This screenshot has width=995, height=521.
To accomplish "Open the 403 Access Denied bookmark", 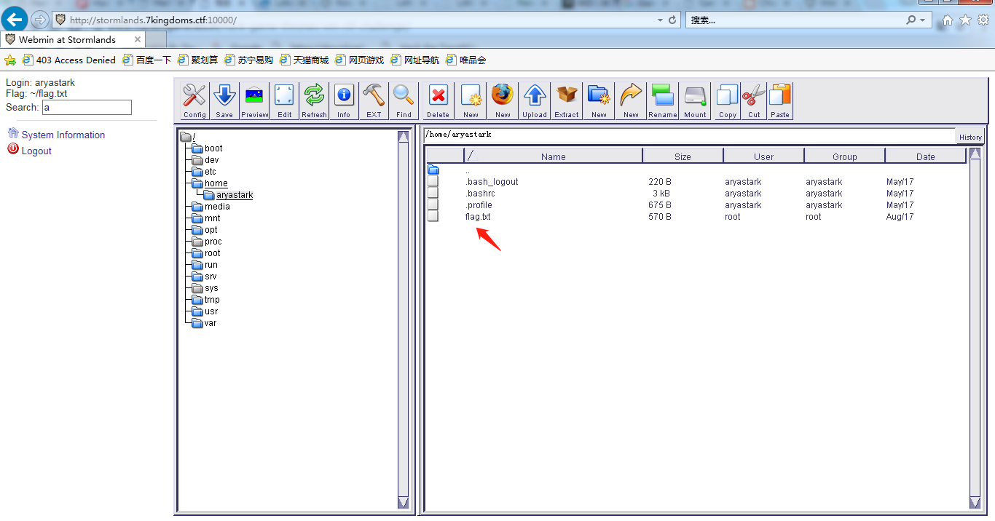I will coord(69,60).
